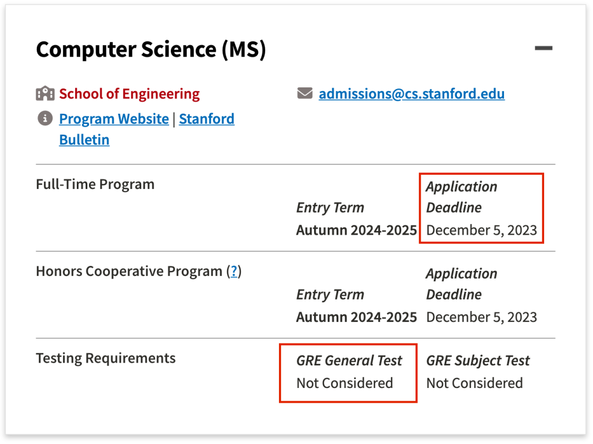Collapse the Computer Science (MS) section
Viewport: 593px width, 444px height.
click(x=544, y=48)
